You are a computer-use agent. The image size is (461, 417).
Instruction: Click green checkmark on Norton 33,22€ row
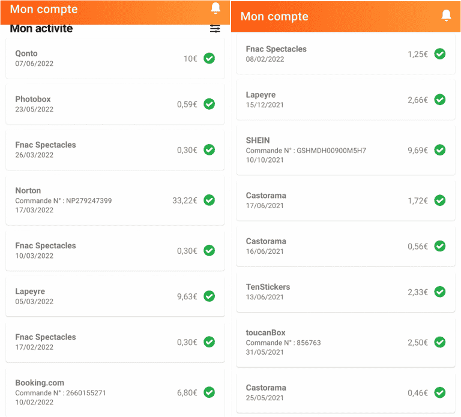click(209, 200)
